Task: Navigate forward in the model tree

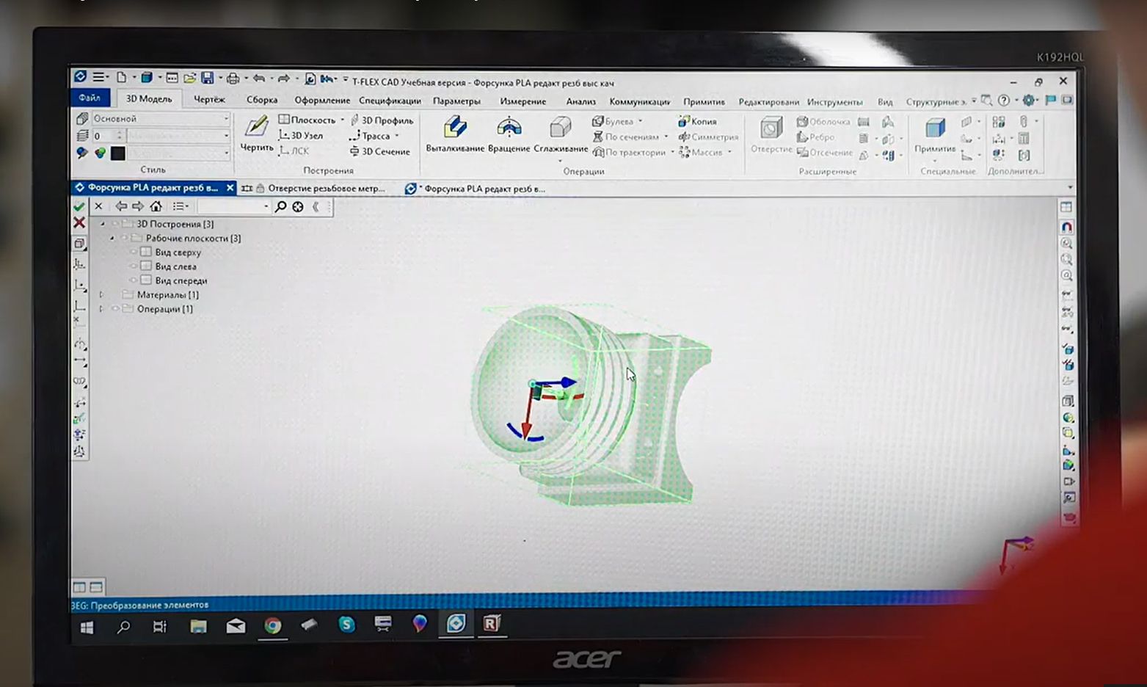Action: 138,206
